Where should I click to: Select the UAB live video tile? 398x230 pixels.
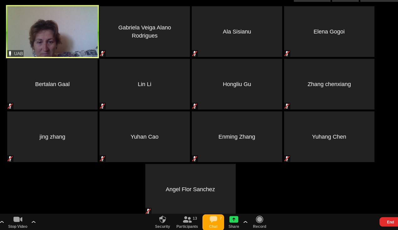pos(52,31)
